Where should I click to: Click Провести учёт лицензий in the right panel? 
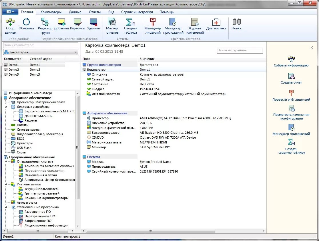click(x=291, y=96)
